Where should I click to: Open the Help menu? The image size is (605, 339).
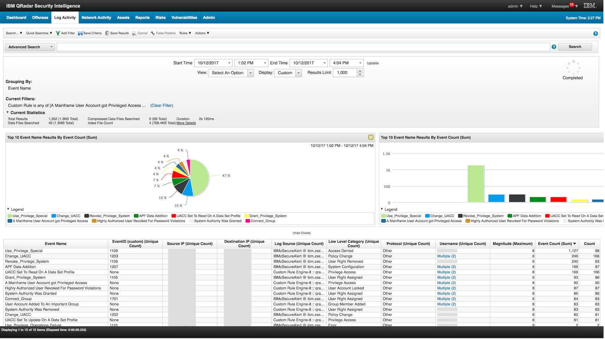click(536, 6)
